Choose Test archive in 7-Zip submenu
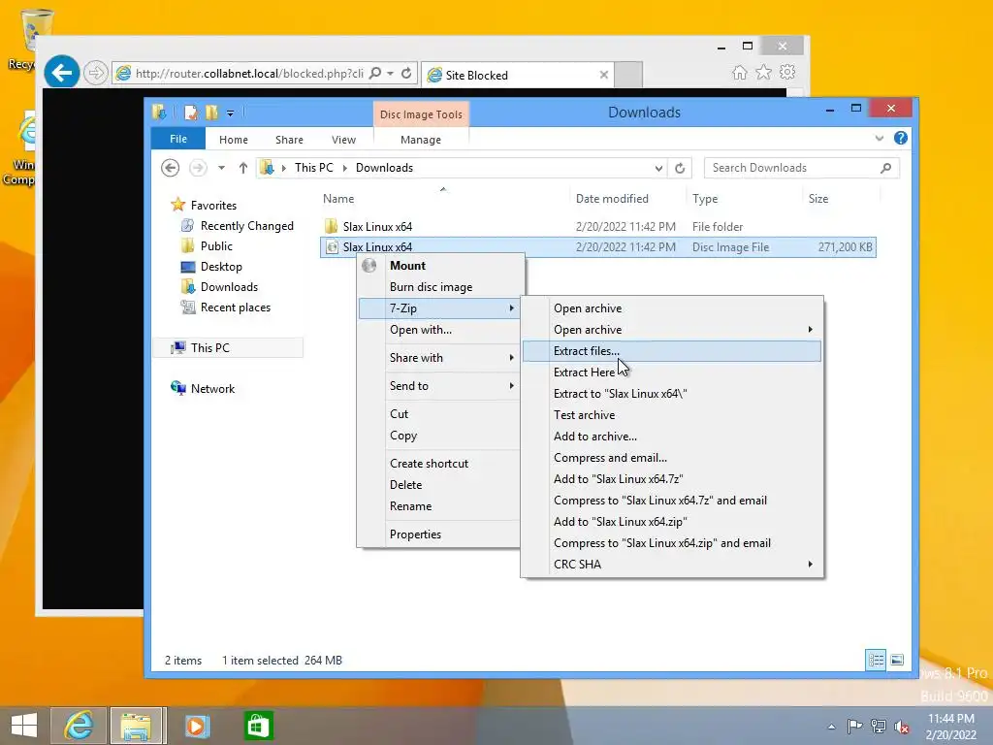This screenshot has height=745, width=993. [672, 415]
